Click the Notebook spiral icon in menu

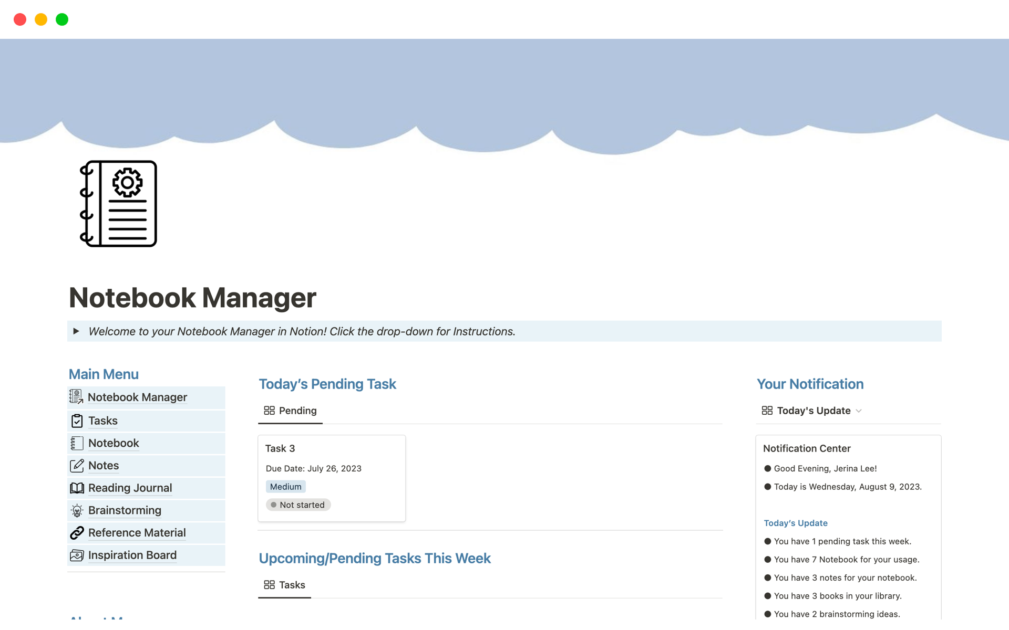click(77, 443)
